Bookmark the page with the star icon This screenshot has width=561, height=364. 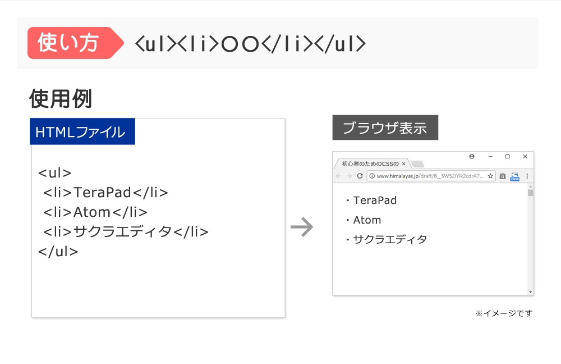click(x=490, y=176)
